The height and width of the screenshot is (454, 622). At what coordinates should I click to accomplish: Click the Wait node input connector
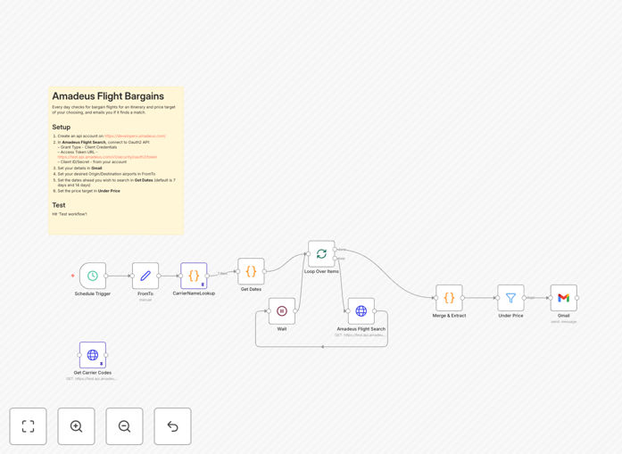tap(269, 311)
